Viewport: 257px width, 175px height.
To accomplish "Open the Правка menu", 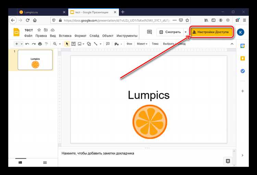I will (x=41, y=36).
